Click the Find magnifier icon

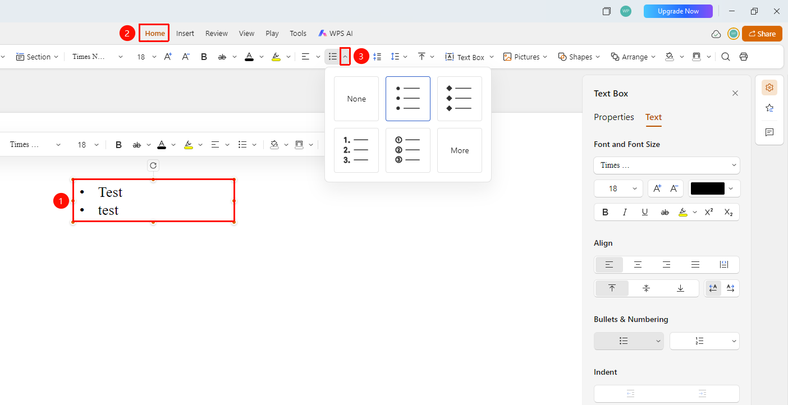pos(726,57)
